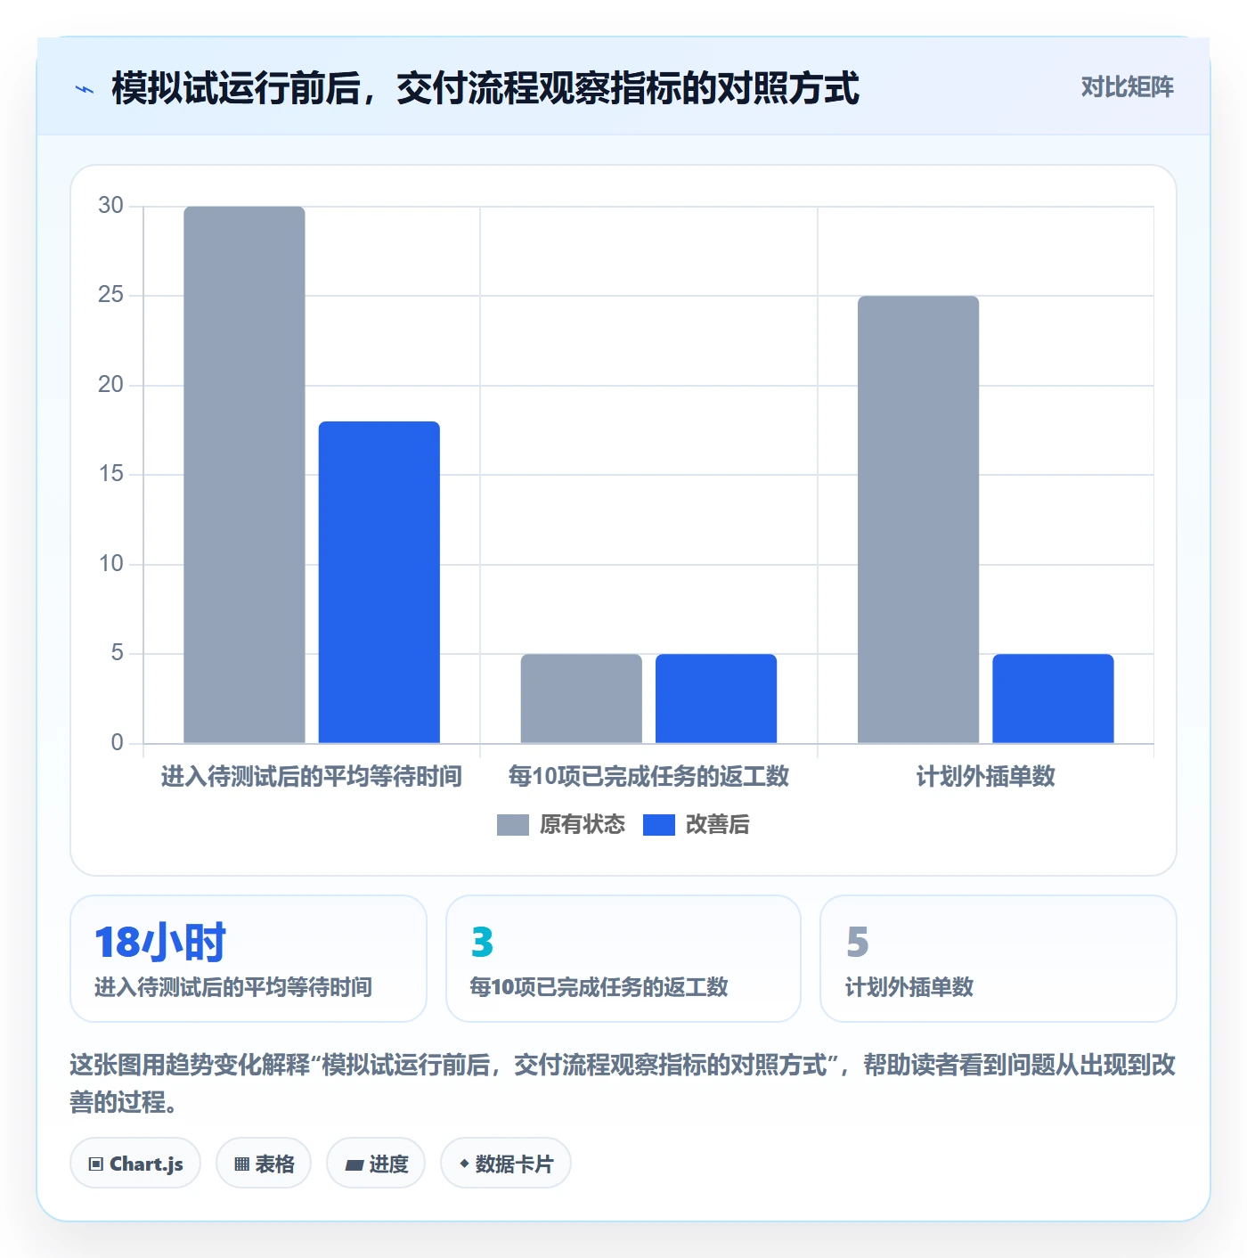Open the 18小时 average wait time card
Viewport: 1247px width, 1258px height.
coord(249,959)
